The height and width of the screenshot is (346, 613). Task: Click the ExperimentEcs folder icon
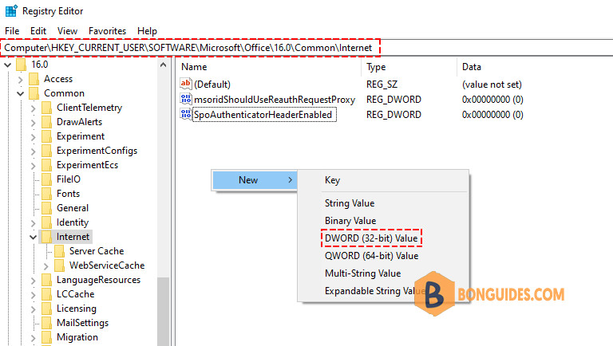tap(46, 165)
